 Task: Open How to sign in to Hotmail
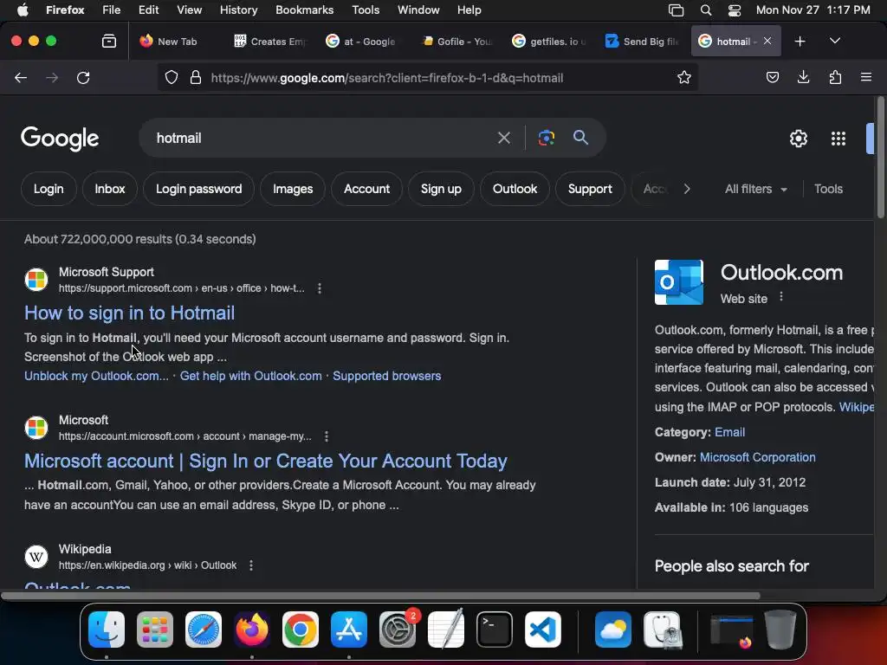(130, 313)
